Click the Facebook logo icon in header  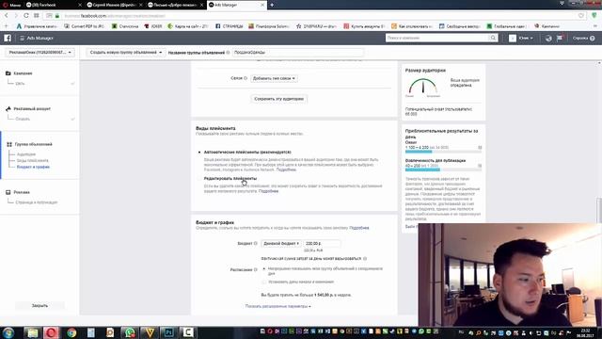coord(8,38)
